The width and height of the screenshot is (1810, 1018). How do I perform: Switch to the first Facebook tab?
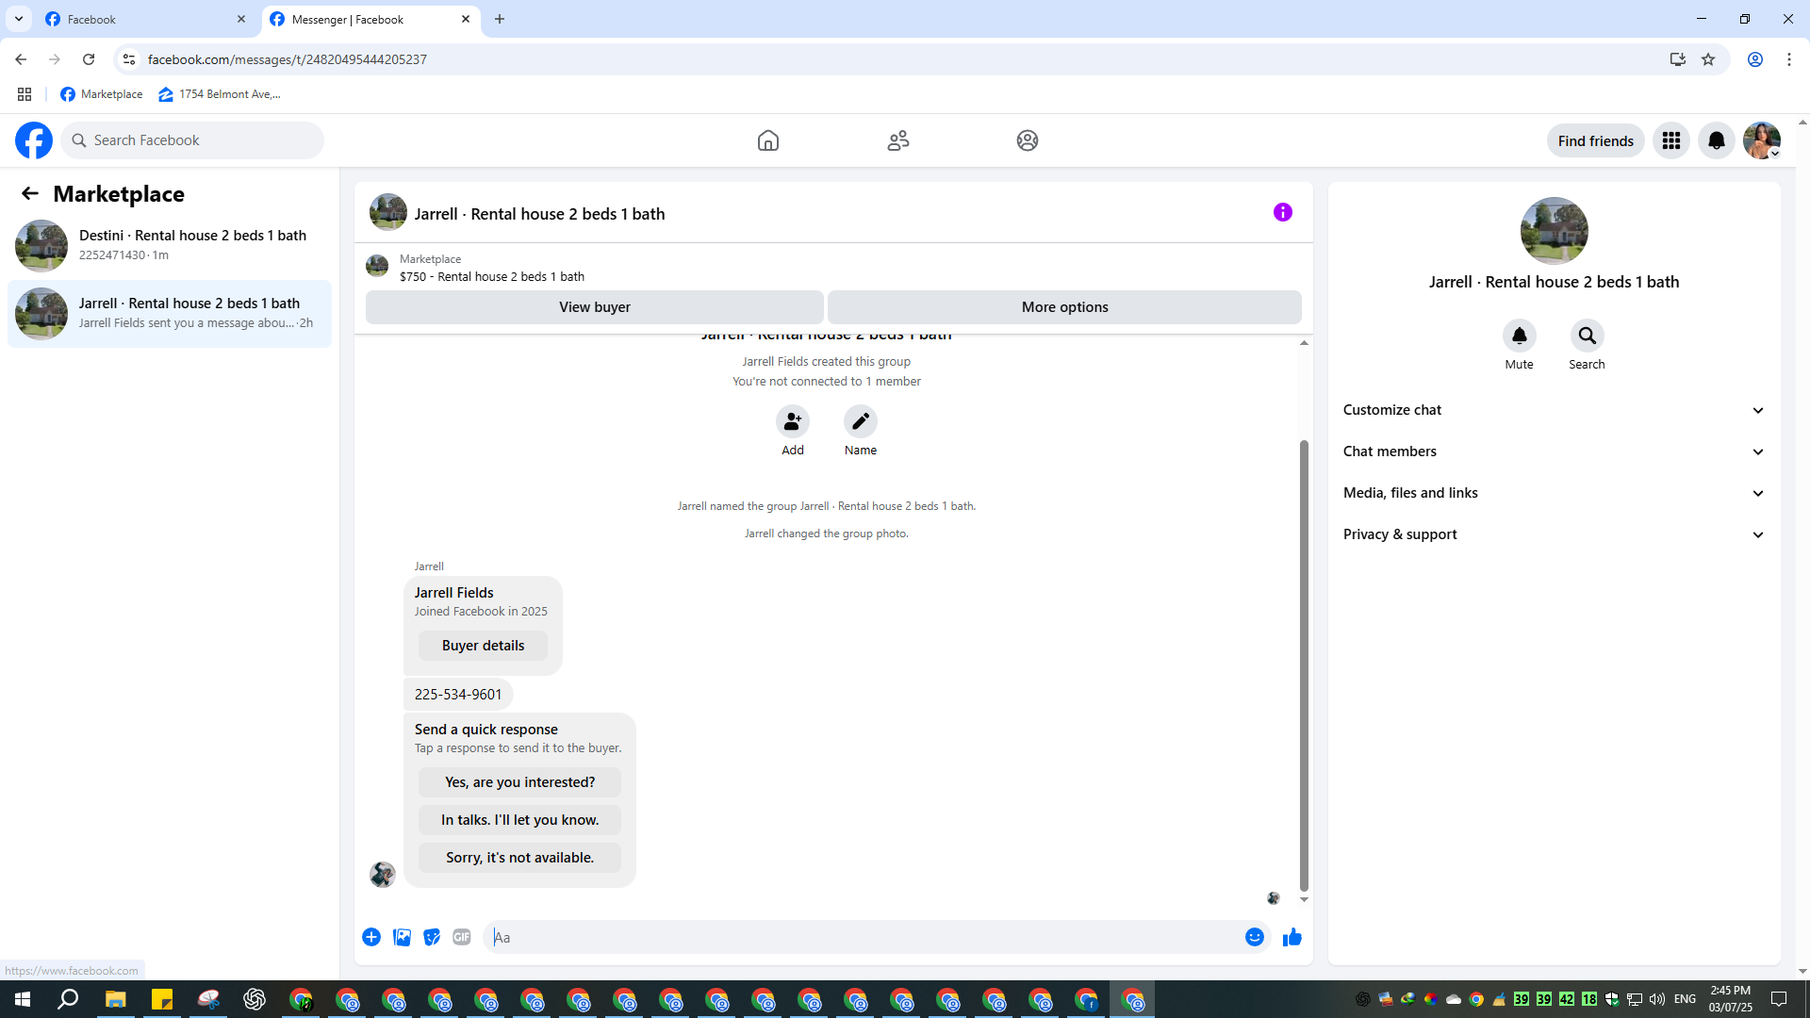[x=141, y=19]
